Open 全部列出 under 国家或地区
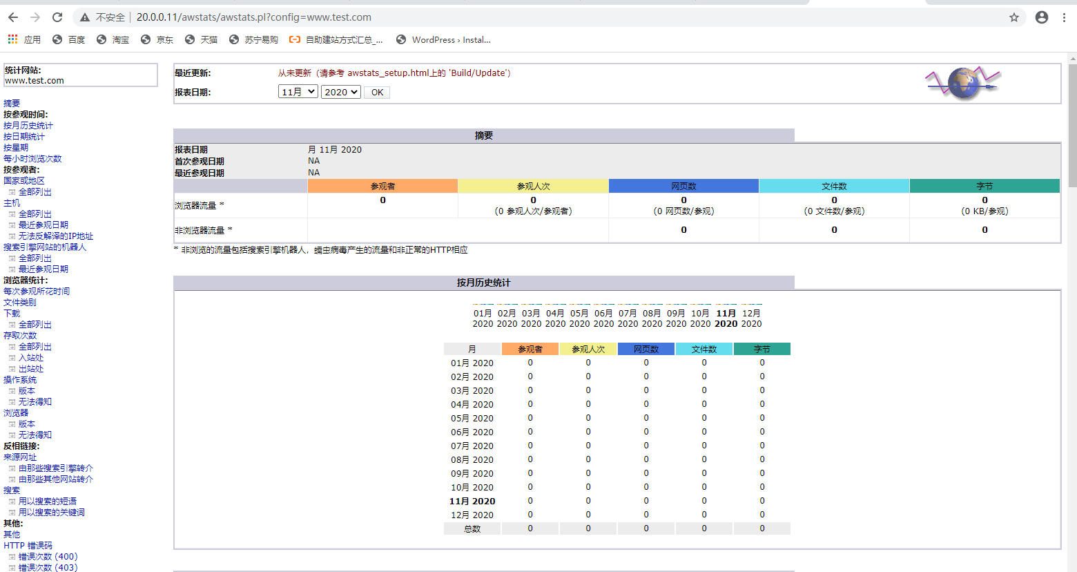 (x=35, y=192)
